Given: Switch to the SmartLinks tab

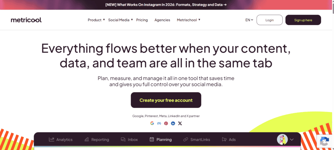Looking at the screenshot, I should click(197, 139).
